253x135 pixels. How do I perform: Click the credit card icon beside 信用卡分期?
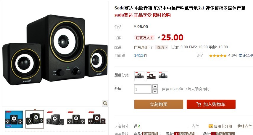point(211,126)
